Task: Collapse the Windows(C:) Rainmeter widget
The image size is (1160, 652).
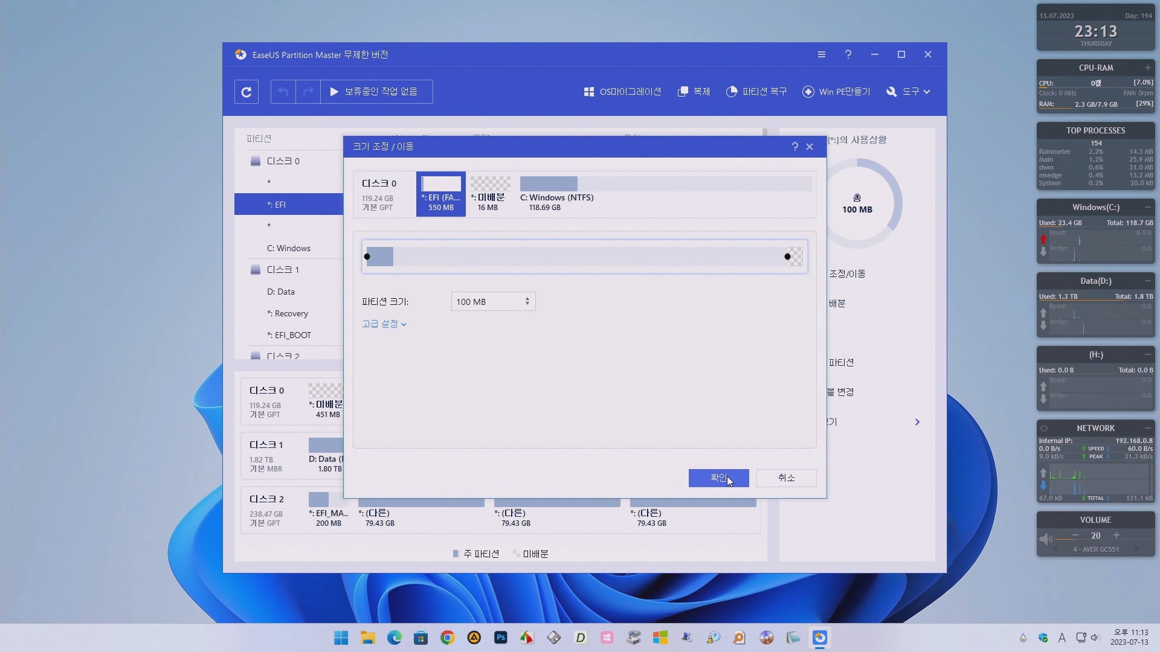Action: (x=1147, y=207)
